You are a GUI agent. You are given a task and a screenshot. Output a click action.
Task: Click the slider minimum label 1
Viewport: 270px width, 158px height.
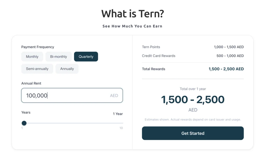click(22, 128)
